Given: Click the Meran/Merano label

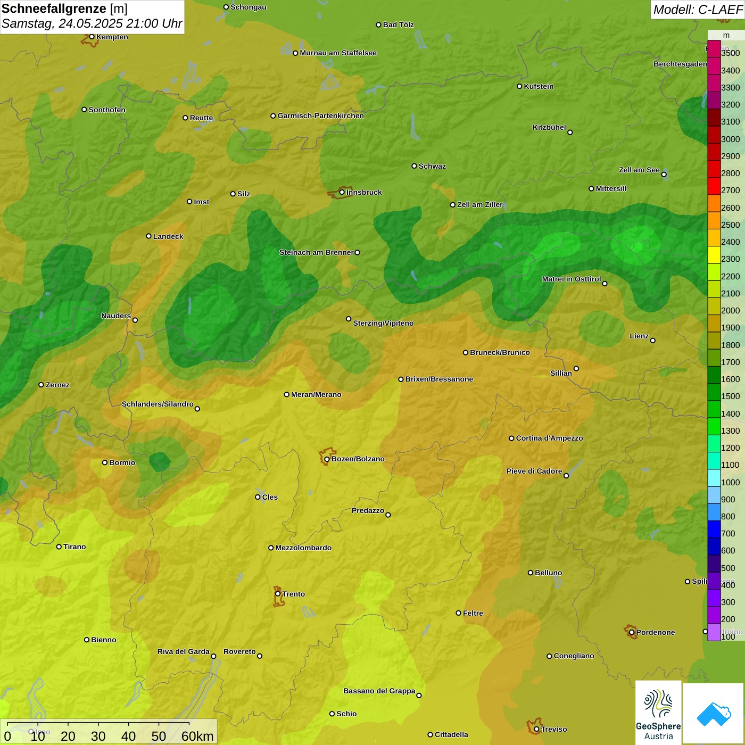Looking at the screenshot, I should 316,394.
